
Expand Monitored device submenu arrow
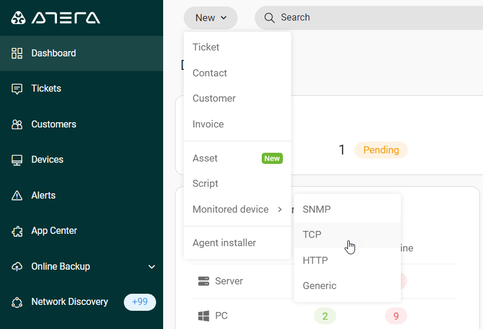click(x=280, y=209)
